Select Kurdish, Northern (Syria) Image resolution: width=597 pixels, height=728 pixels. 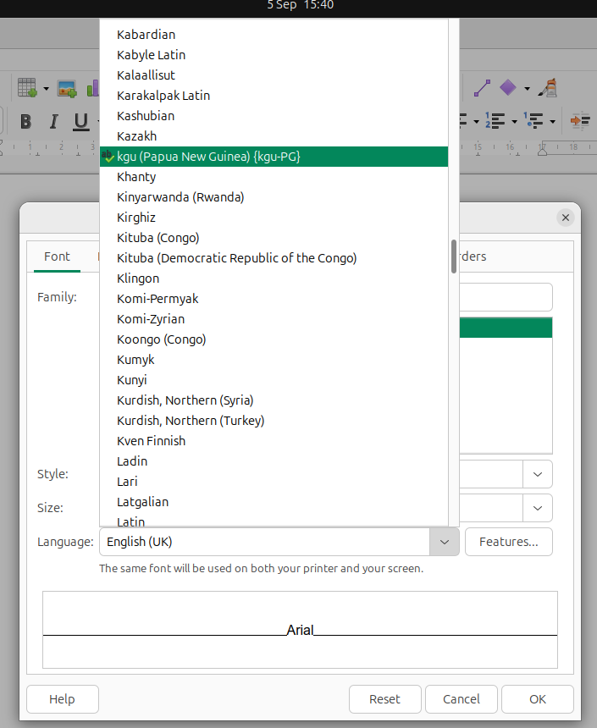pos(274,400)
